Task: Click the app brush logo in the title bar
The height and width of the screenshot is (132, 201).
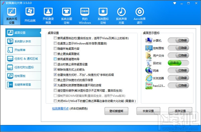Action: pos(3,3)
